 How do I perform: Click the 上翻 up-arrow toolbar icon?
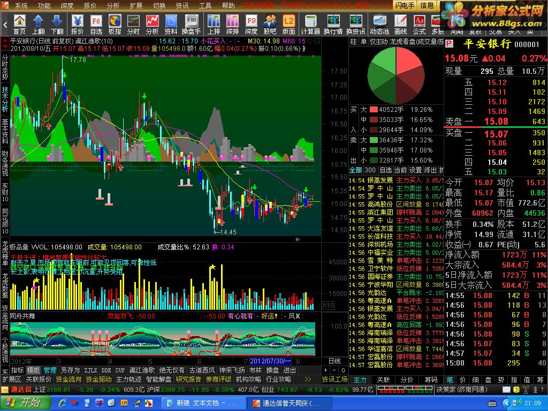38,25
